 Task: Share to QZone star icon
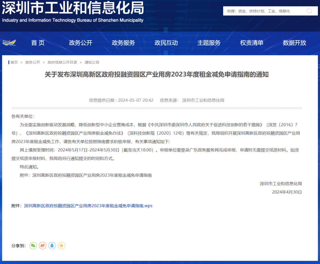click(x=61, y=246)
